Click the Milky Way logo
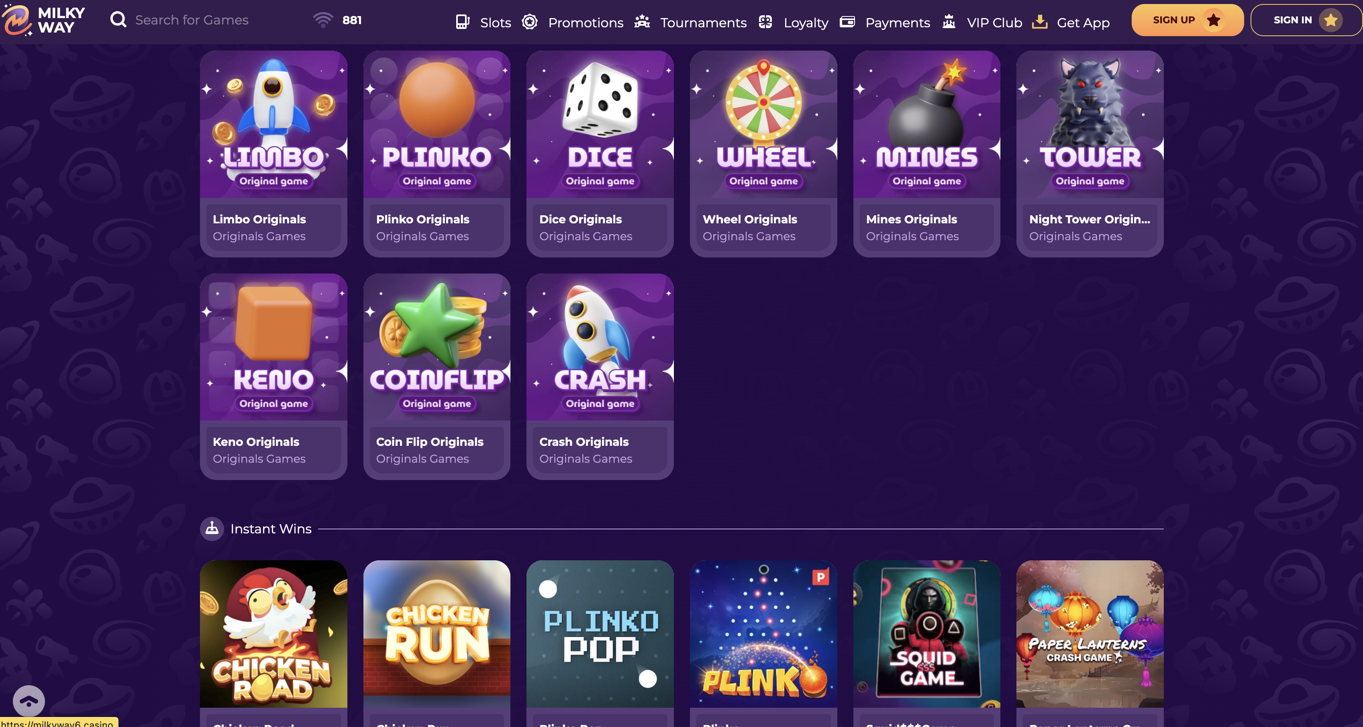1363x727 pixels. click(43, 20)
